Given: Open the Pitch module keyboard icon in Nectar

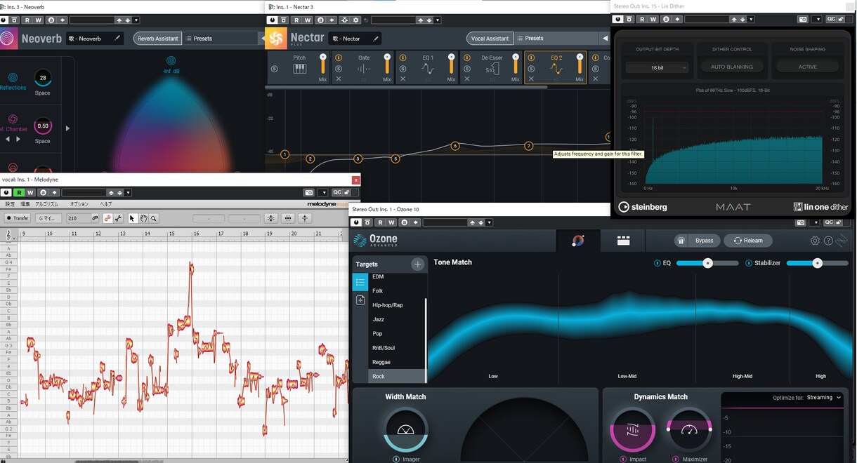Looking at the screenshot, I should tap(299, 69).
